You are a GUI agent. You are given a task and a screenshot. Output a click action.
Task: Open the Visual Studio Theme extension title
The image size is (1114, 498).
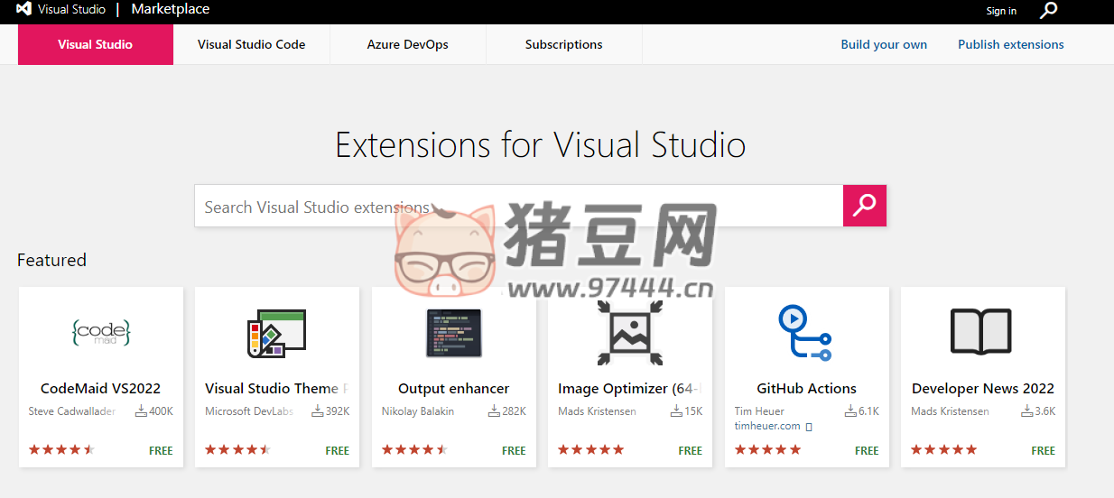pyautogui.click(x=276, y=388)
